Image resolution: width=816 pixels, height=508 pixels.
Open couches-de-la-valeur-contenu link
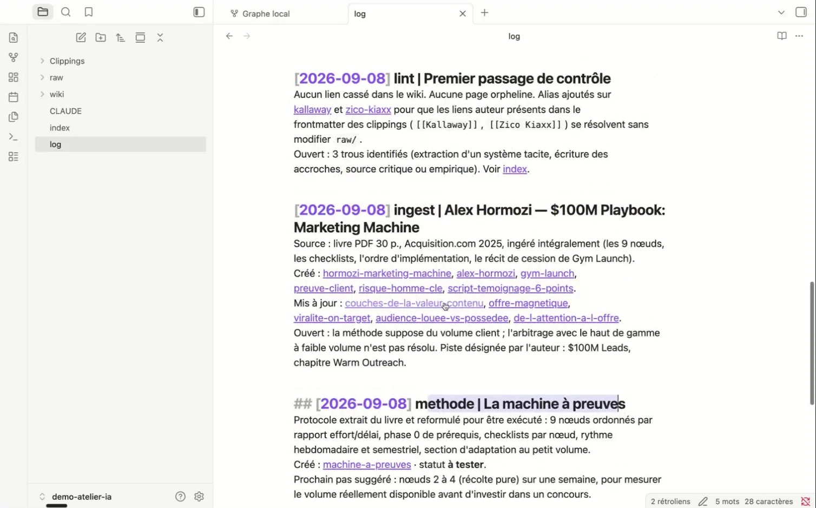click(x=414, y=304)
